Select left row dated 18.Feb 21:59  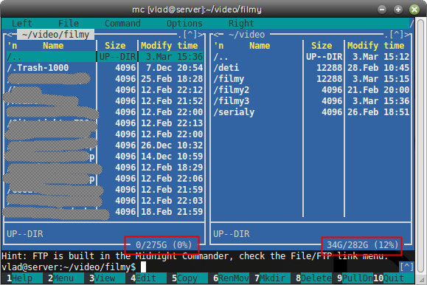[x=105, y=212]
